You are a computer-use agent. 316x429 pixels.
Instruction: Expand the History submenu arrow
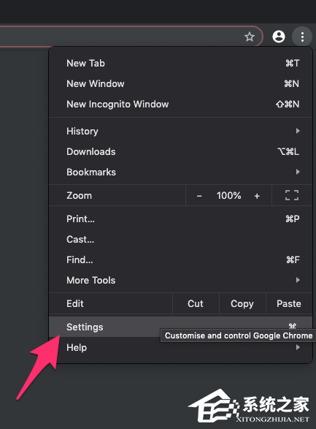tap(298, 131)
